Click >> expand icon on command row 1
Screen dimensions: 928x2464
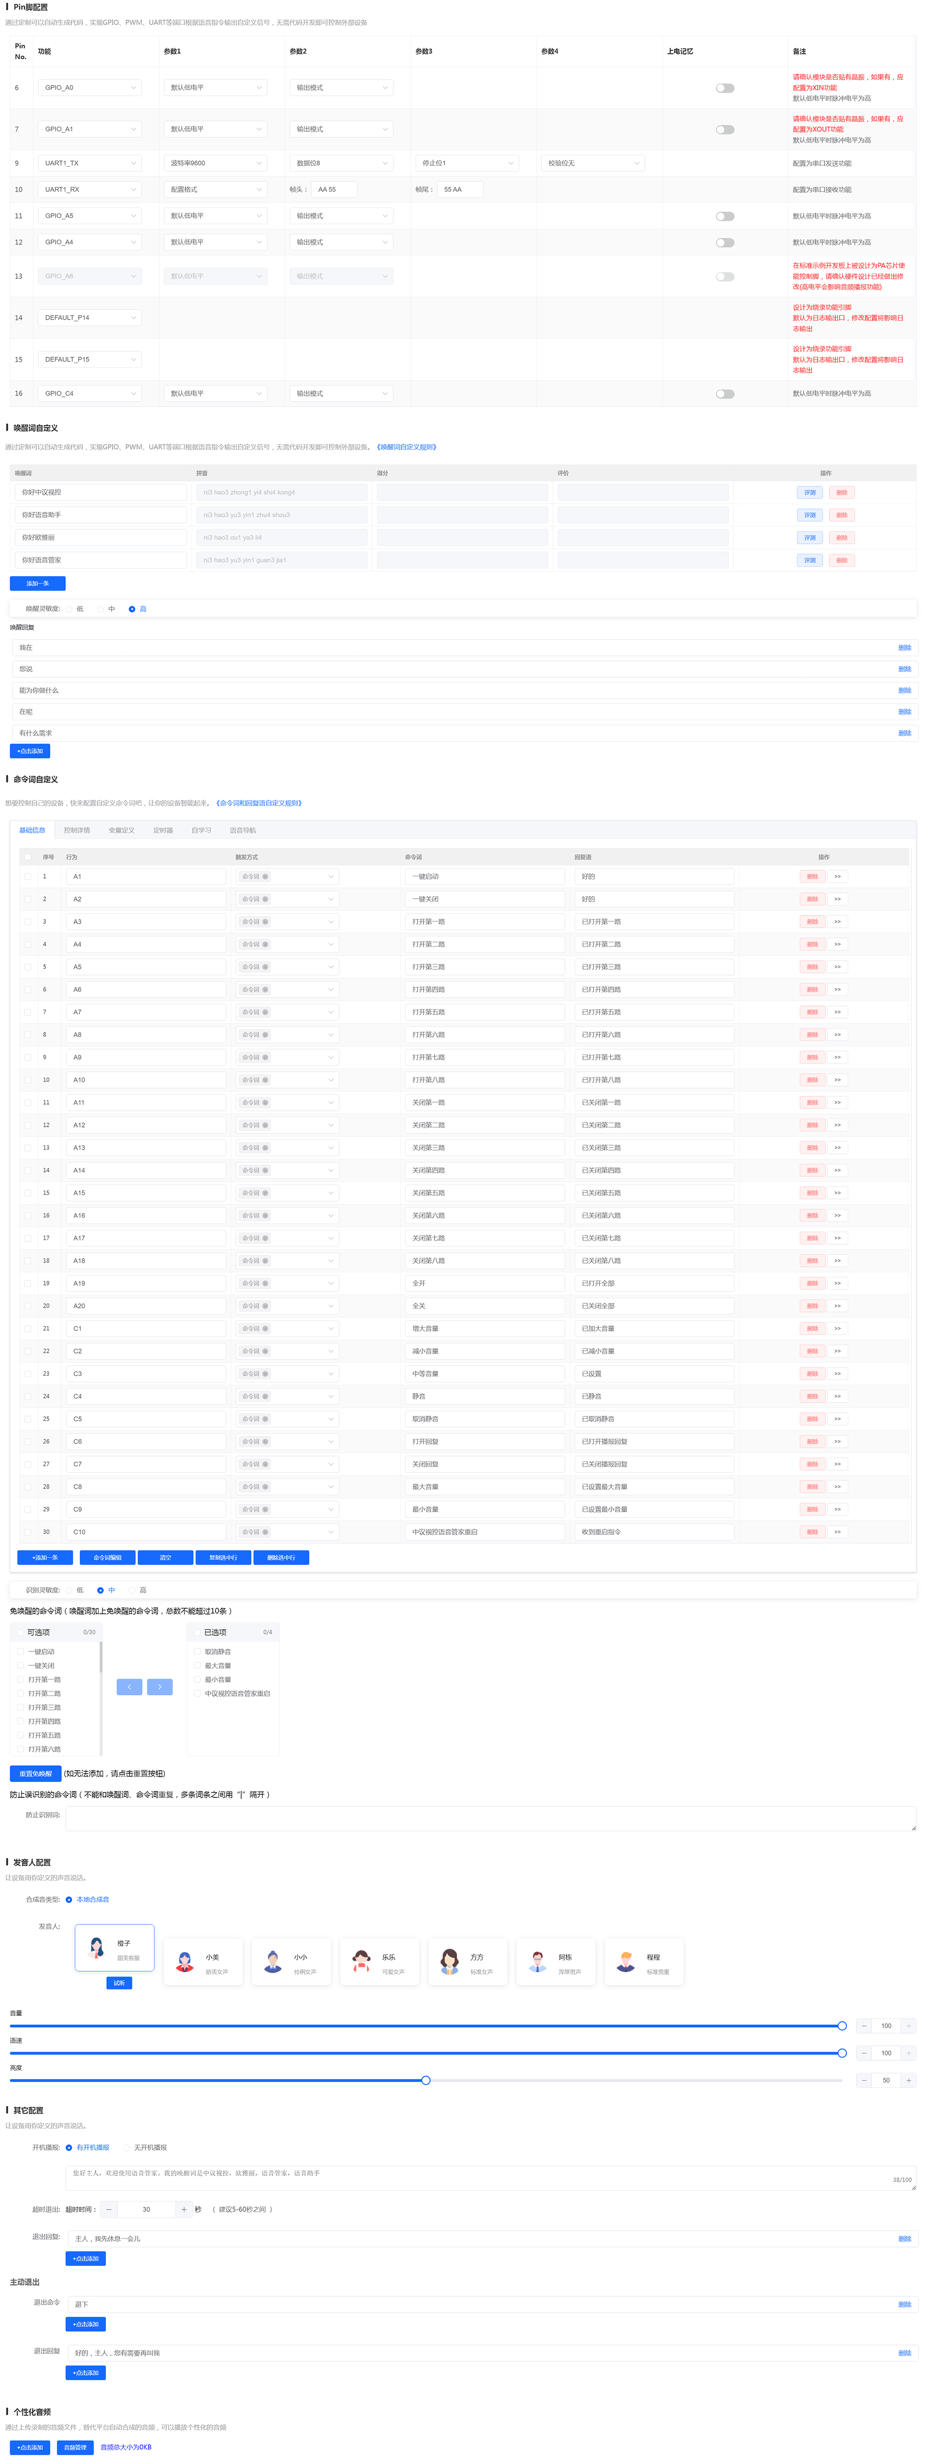837,876
